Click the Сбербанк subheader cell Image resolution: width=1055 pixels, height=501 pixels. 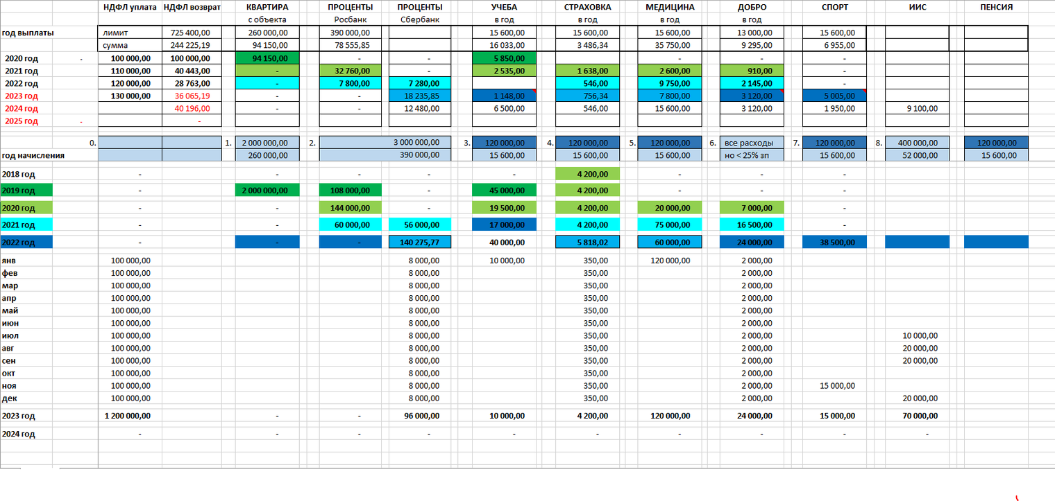[x=420, y=19]
